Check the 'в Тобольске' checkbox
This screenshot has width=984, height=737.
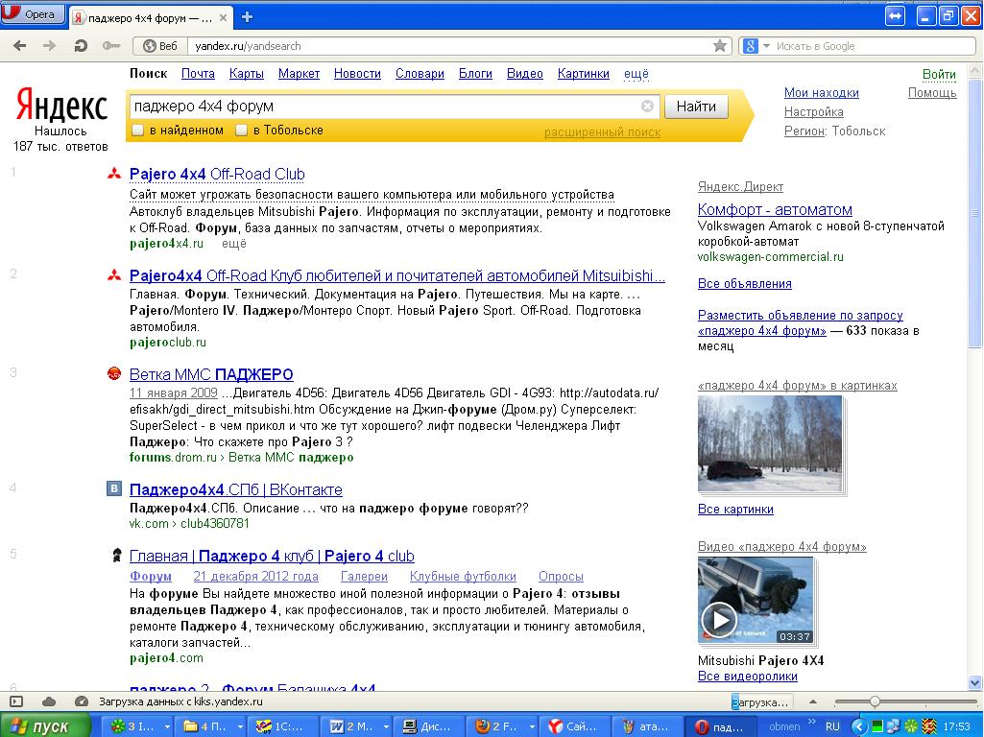click(242, 131)
